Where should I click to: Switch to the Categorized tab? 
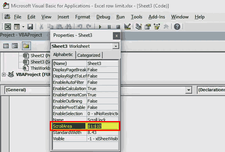pyautogui.click(x=89, y=55)
